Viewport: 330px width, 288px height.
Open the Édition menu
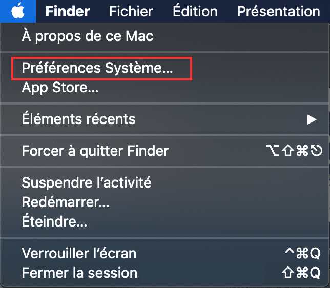tap(195, 11)
